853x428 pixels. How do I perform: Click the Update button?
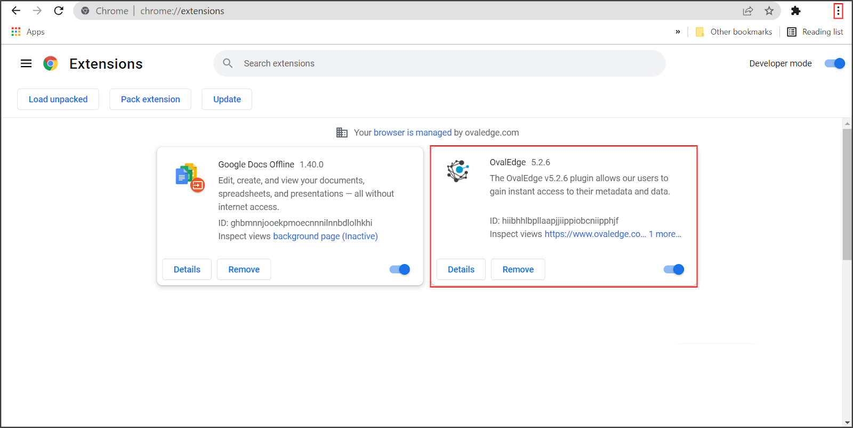(227, 99)
